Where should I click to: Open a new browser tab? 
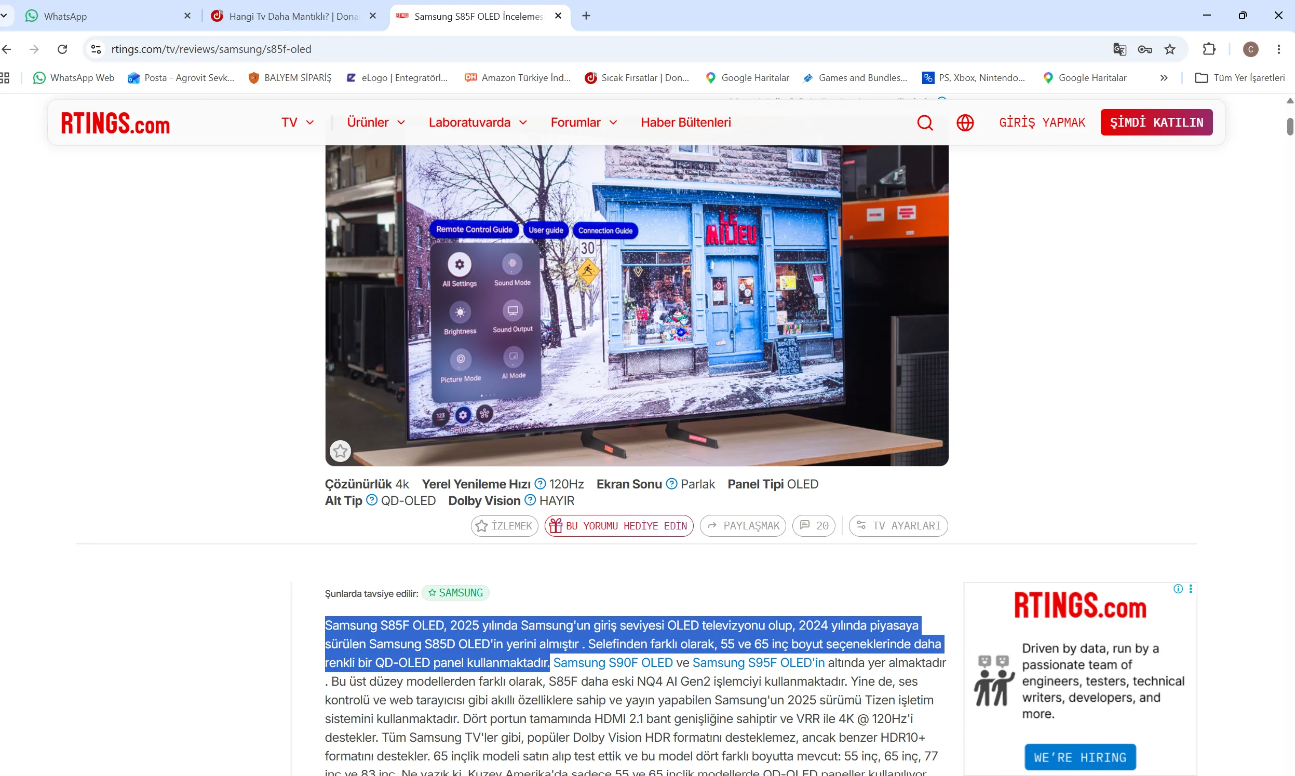click(x=586, y=16)
